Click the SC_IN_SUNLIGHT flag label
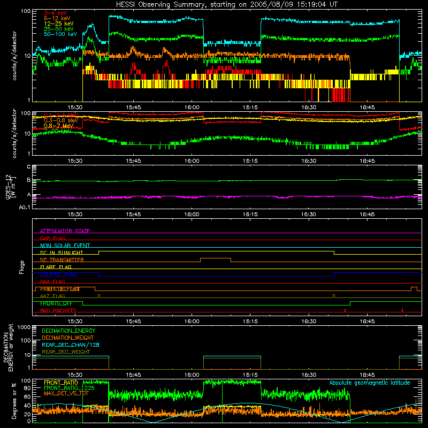Image resolution: width=428 pixels, height=428 pixels. [62, 253]
